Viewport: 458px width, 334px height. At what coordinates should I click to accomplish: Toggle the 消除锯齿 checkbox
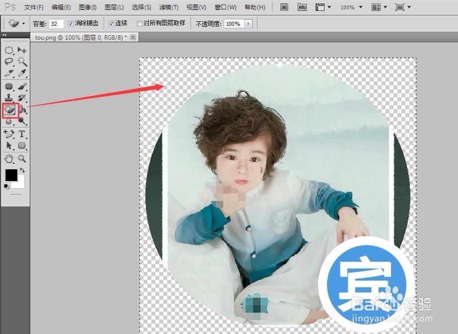tap(71, 23)
